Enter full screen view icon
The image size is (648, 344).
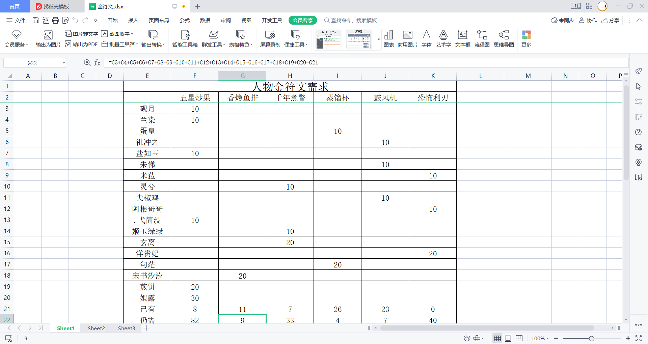[639, 338]
